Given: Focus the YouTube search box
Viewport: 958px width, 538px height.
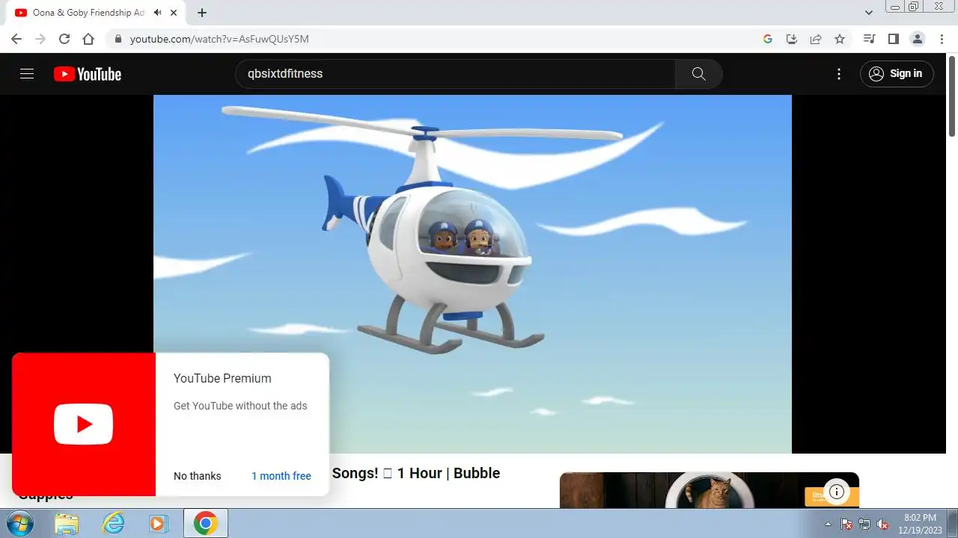Looking at the screenshot, I should (455, 74).
